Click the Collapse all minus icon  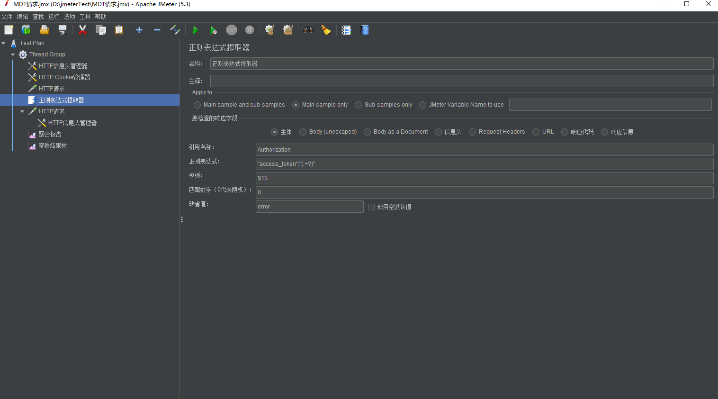(x=157, y=30)
